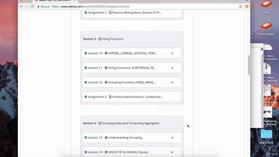The image size is (279, 157).
Task: Expand Lecture 14 with chevron
Action: pos(172,152)
